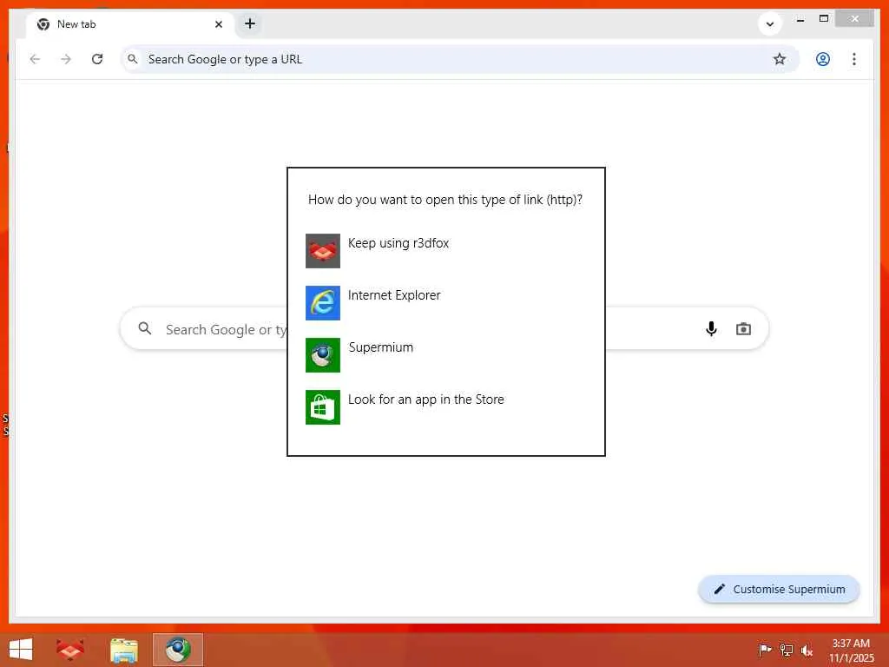Pick the Internet Explorer icon
The width and height of the screenshot is (889, 667).
point(323,303)
